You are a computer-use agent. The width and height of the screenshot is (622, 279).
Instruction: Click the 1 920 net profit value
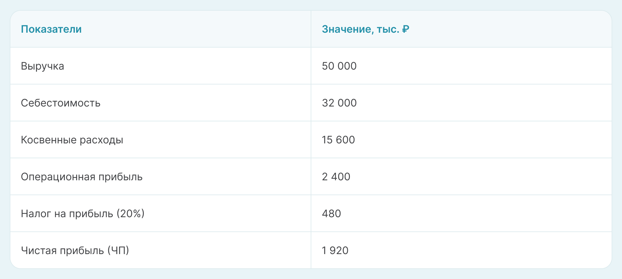(335, 251)
